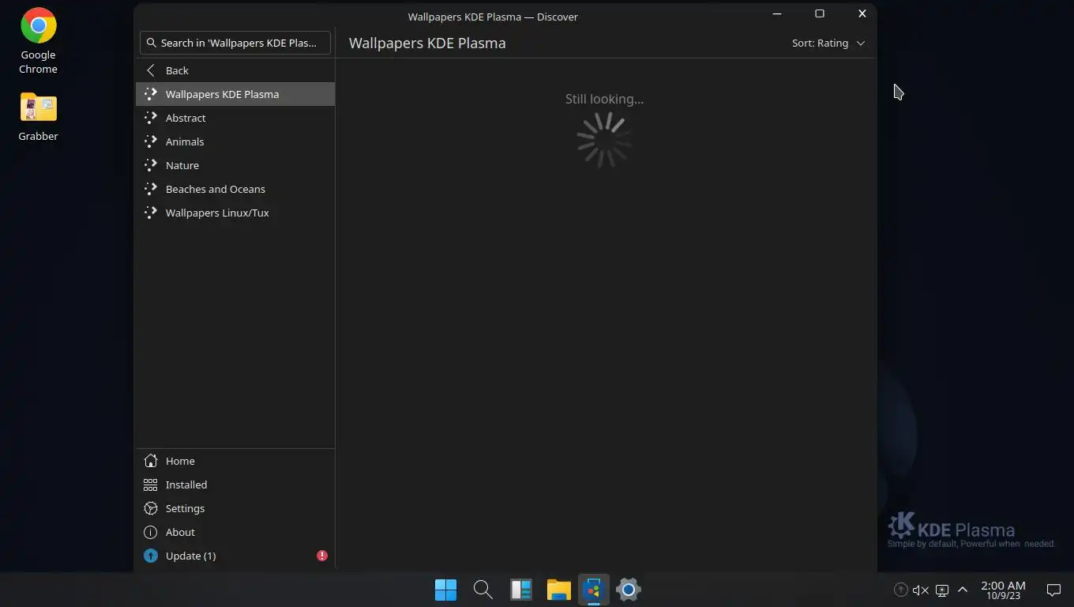This screenshot has width=1074, height=607.
Task: Go to Home page
Action: [x=235, y=461]
